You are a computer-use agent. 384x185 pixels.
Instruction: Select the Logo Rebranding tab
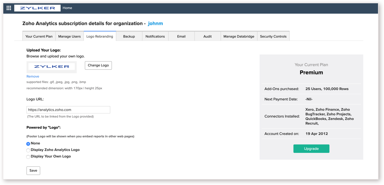[x=100, y=36]
